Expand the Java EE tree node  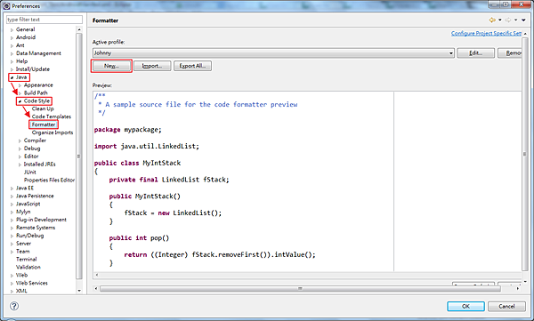tap(12, 189)
